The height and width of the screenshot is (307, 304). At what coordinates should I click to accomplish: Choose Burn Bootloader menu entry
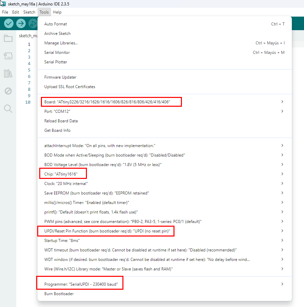click(59, 294)
